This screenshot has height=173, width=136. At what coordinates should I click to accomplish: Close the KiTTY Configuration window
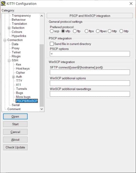(131, 4)
